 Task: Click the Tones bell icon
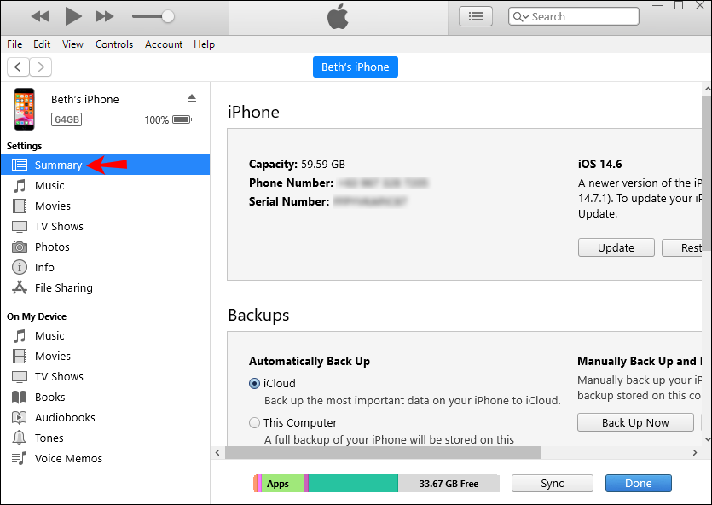pos(19,438)
